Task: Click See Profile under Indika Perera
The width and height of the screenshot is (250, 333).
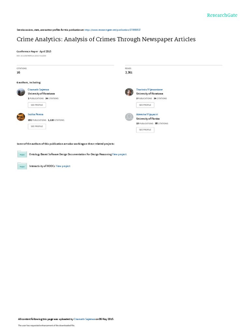Action: click(x=37, y=127)
